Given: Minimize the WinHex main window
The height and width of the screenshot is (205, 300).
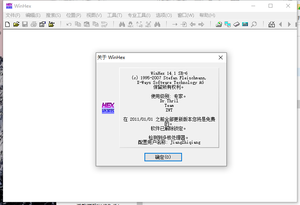Looking at the screenshot, I should (x=253, y=6).
